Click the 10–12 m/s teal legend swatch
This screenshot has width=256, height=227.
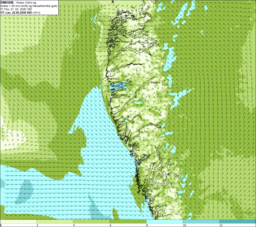point(201,221)
